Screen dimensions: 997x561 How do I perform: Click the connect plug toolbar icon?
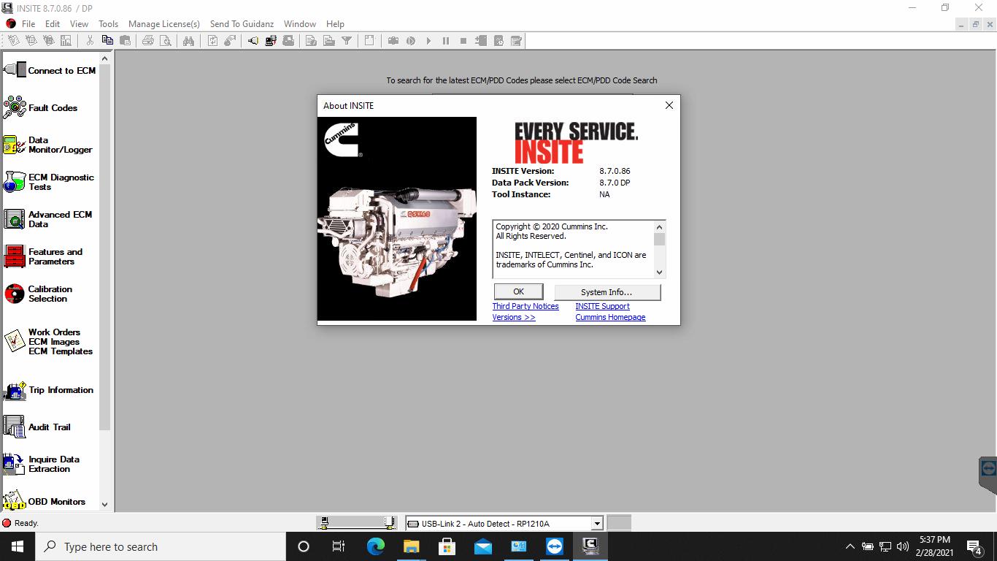pyautogui.click(x=253, y=41)
